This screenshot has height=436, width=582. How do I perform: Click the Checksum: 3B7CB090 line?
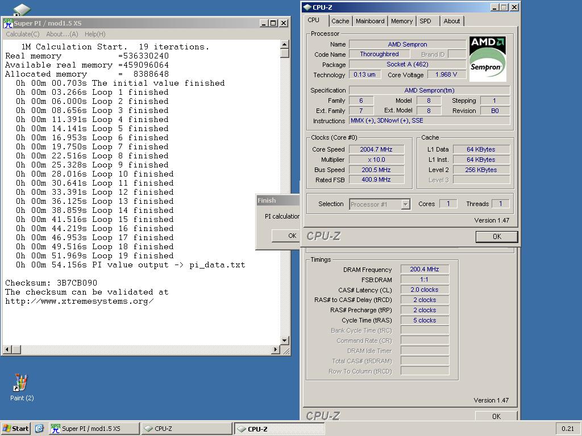(x=51, y=283)
